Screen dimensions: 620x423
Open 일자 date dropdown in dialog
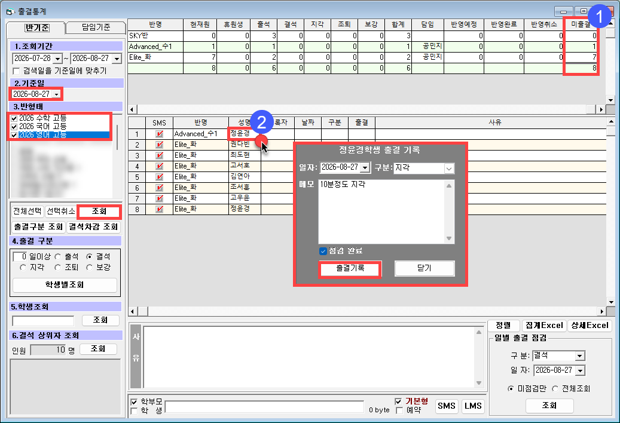coord(365,167)
